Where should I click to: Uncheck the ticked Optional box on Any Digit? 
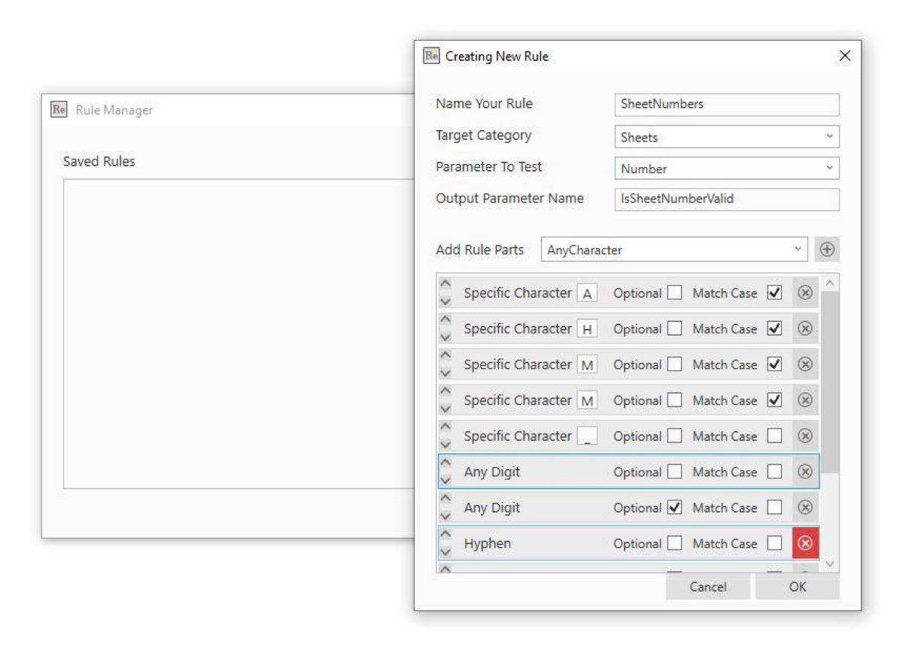coord(674,508)
